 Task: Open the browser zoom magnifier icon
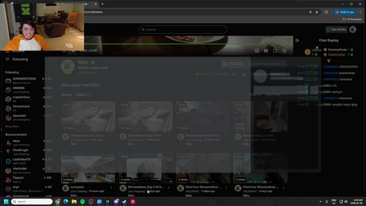coord(311,12)
